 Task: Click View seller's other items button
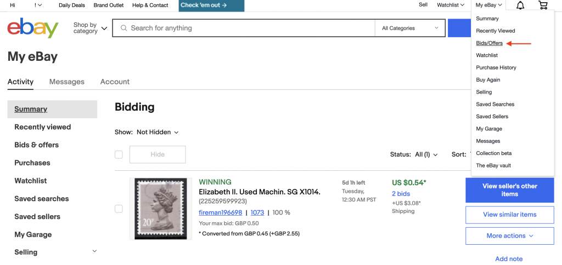(509, 190)
